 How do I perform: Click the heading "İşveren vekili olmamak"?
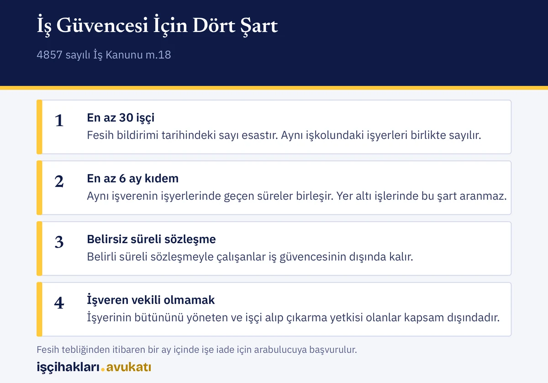(x=151, y=300)
